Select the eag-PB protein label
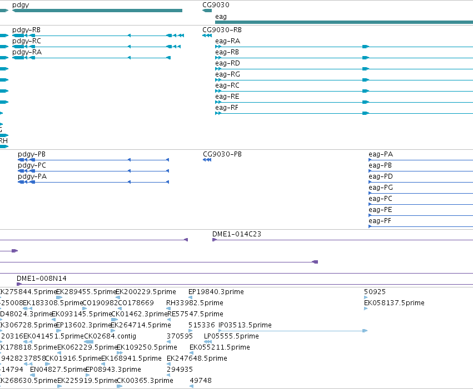The image size is (473, 389). pyautogui.click(x=380, y=165)
